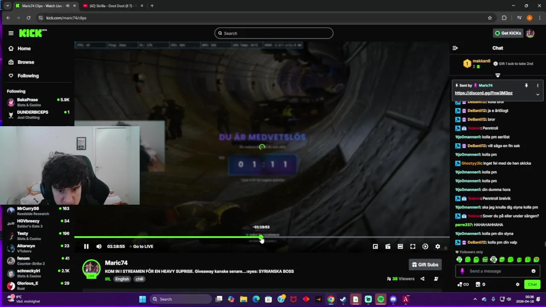The width and height of the screenshot is (546, 307).
Task: Open the emoji picker in chat input
Action: (x=533, y=271)
